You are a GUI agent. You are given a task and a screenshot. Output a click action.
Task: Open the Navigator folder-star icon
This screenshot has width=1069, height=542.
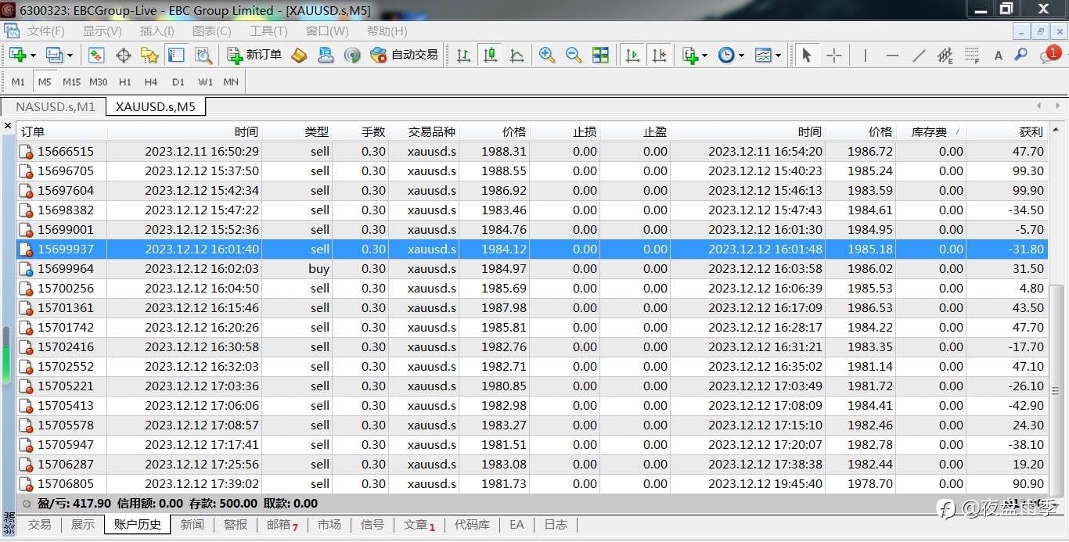click(x=149, y=55)
